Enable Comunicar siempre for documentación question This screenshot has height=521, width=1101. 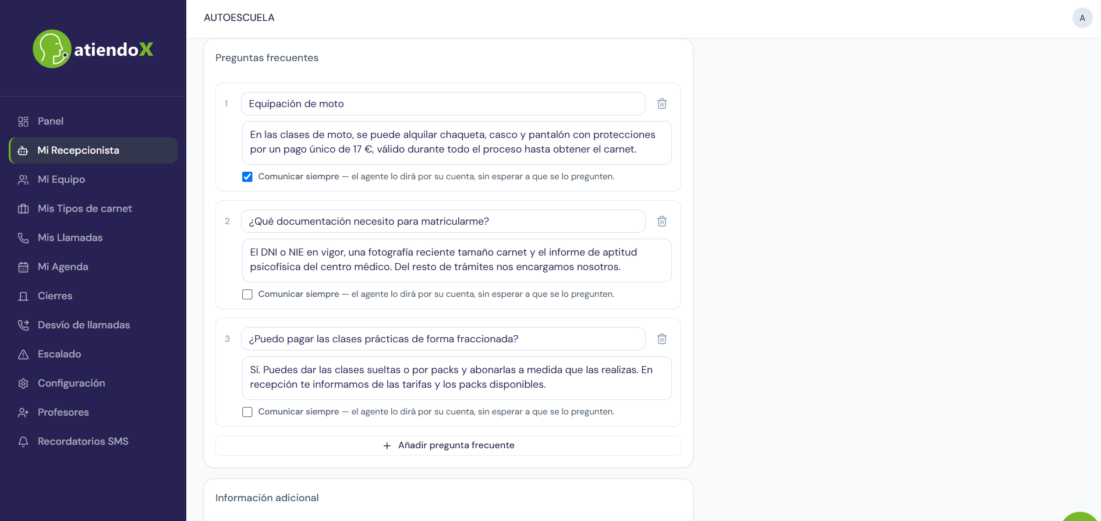(x=247, y=294)
